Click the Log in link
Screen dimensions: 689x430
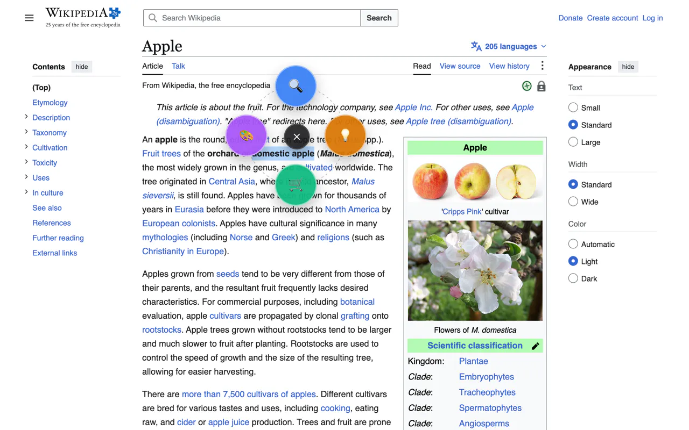pos(652,18)
